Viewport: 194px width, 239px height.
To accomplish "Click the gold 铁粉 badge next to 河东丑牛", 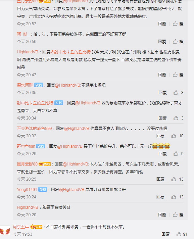I will pos(36,227).
